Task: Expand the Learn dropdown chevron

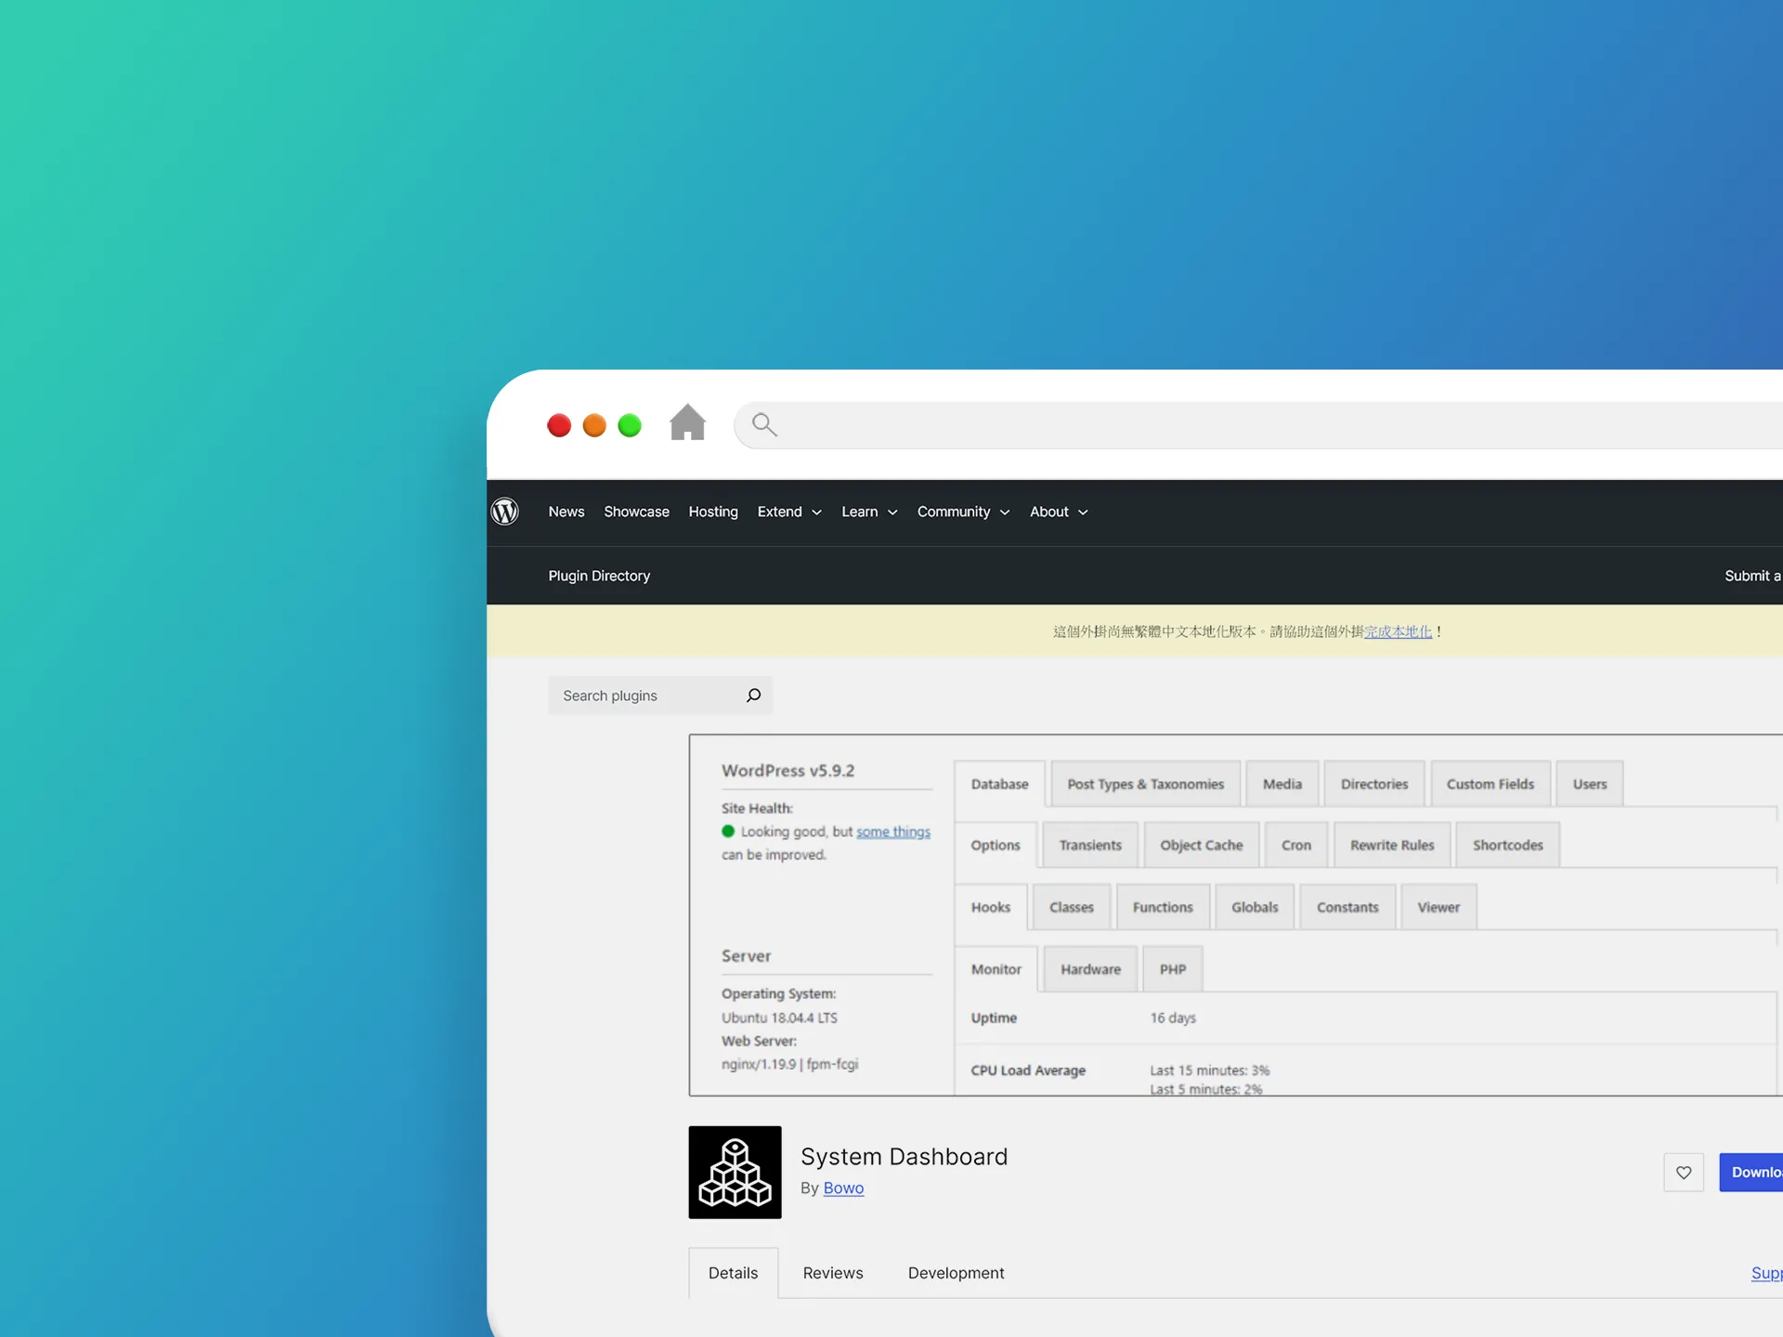Action: 892,513
